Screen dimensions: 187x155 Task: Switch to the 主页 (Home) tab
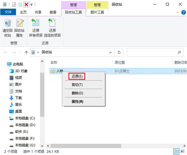point(23,12)
